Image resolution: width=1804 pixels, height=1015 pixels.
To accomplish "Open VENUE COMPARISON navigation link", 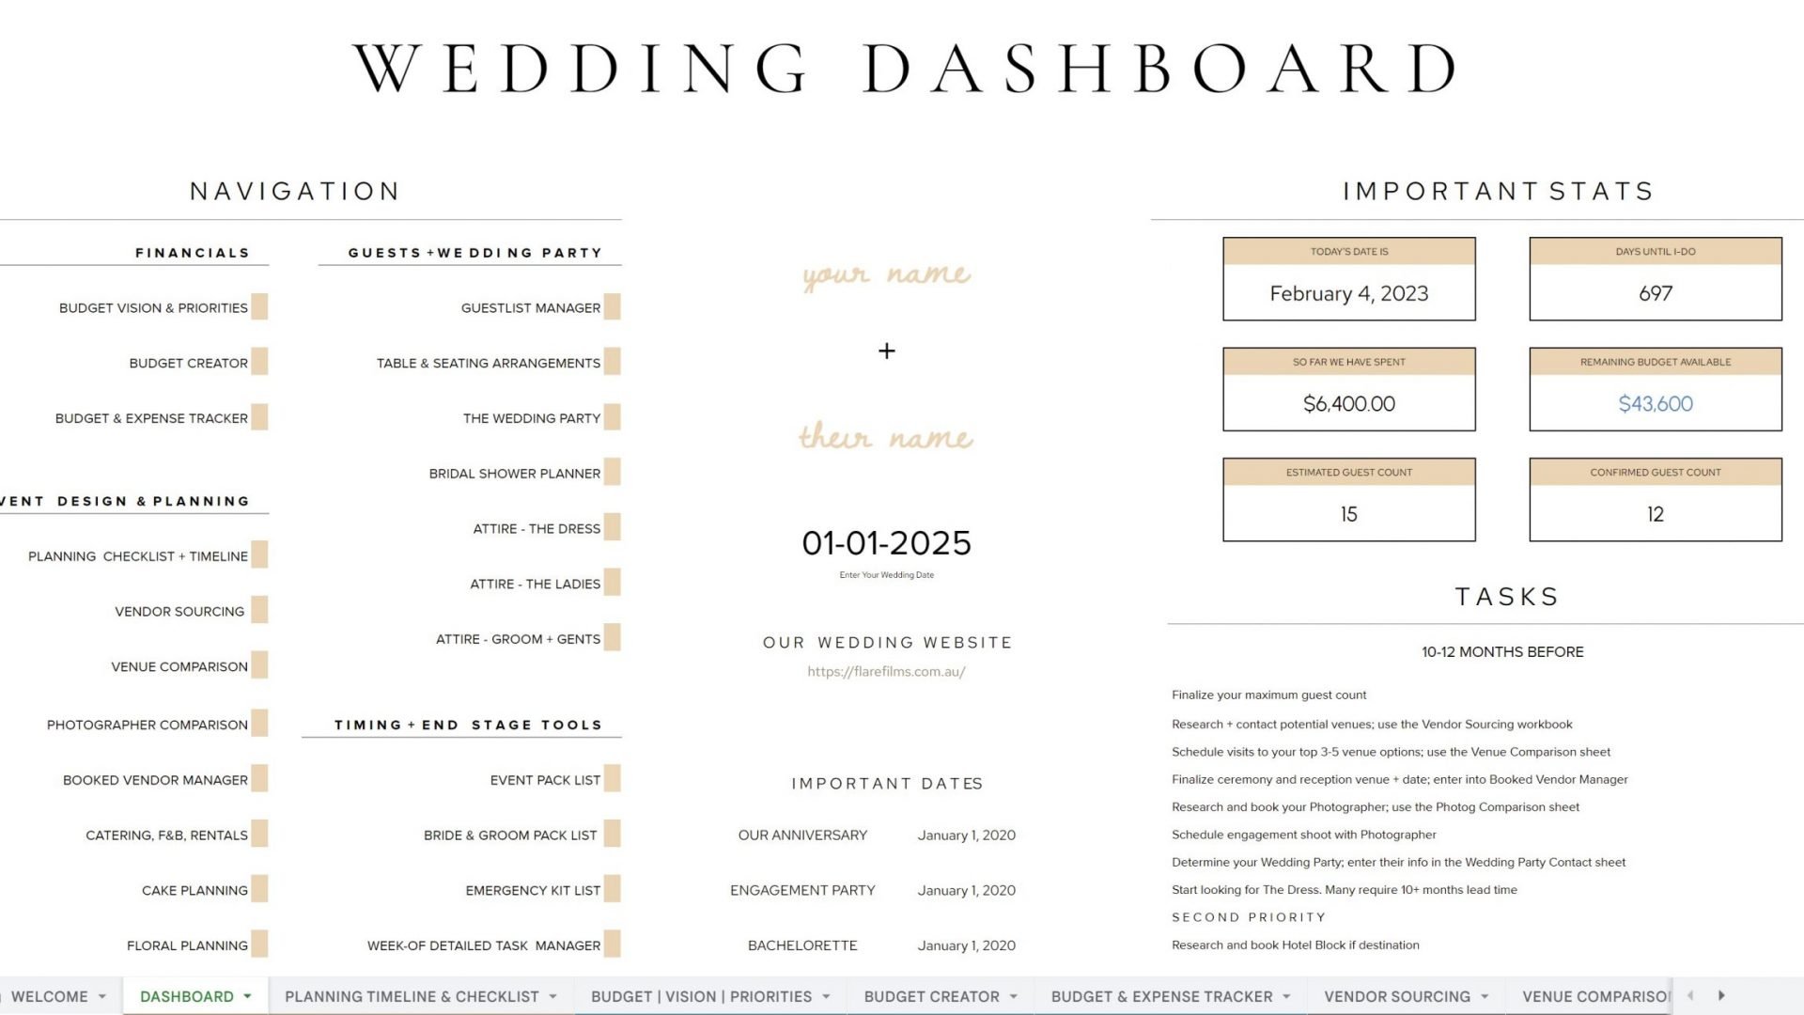I will tap(179, 667).
